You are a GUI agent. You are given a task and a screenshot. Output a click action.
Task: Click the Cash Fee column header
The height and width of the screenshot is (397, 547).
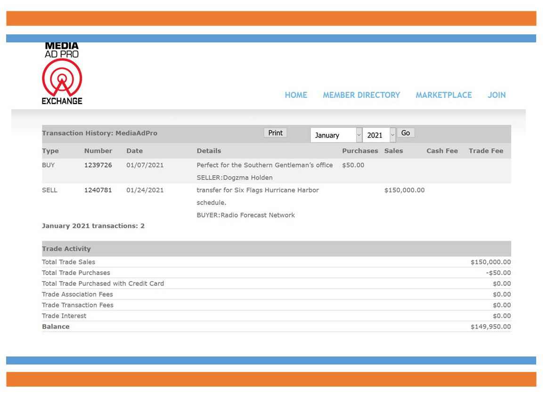pyautogui.click(x=442, y=151)
